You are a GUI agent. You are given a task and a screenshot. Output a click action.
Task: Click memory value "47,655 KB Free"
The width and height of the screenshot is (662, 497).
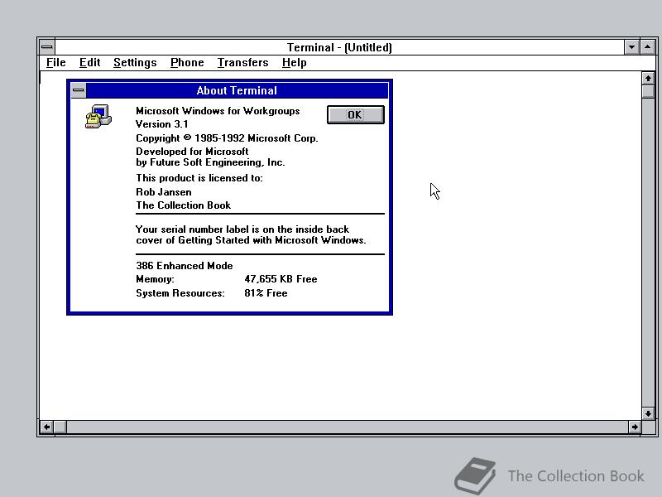tap(281, 279)
